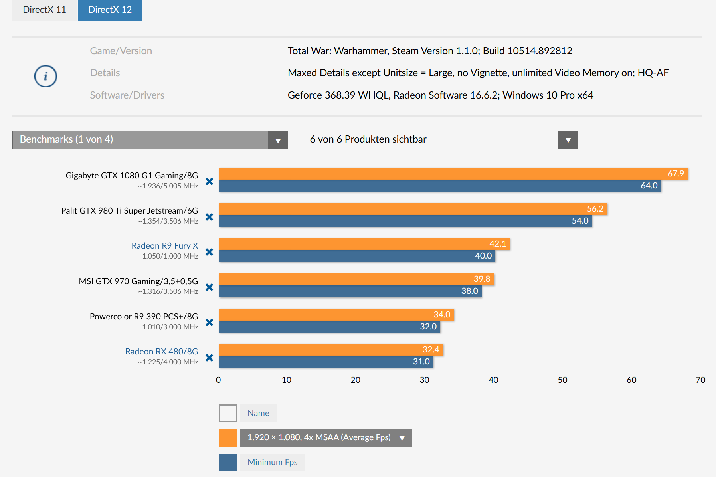718x477 pixels.
Task: Click the info circle icon
Action: coord(45,76)
